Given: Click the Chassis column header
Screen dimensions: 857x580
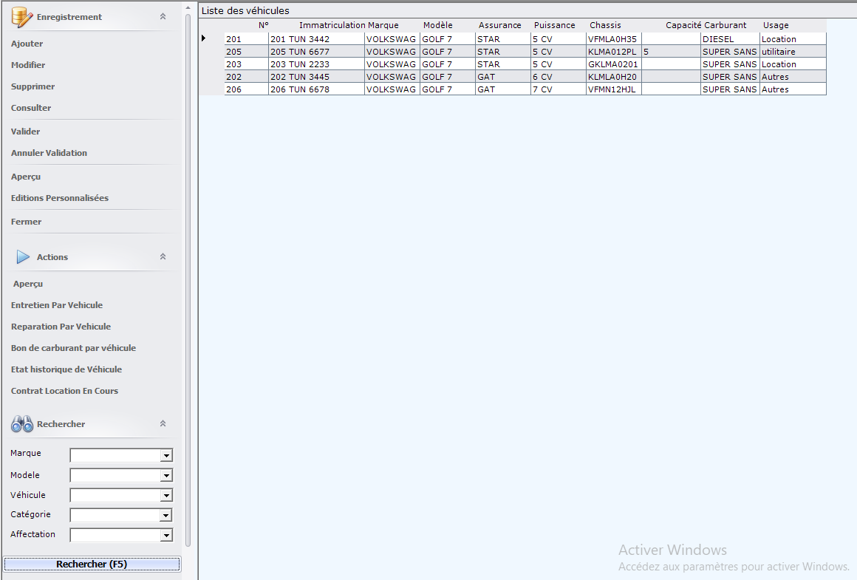Looking at the screenshot, I should click(605, 25).
